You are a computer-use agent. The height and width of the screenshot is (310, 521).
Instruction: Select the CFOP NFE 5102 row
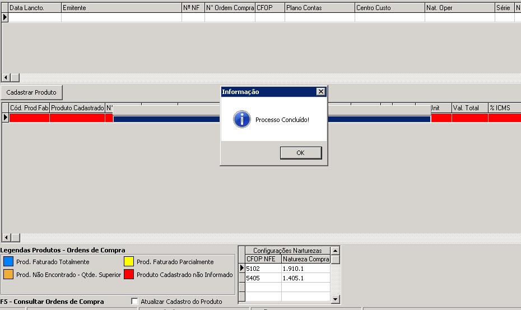click(x=263, y=269)
